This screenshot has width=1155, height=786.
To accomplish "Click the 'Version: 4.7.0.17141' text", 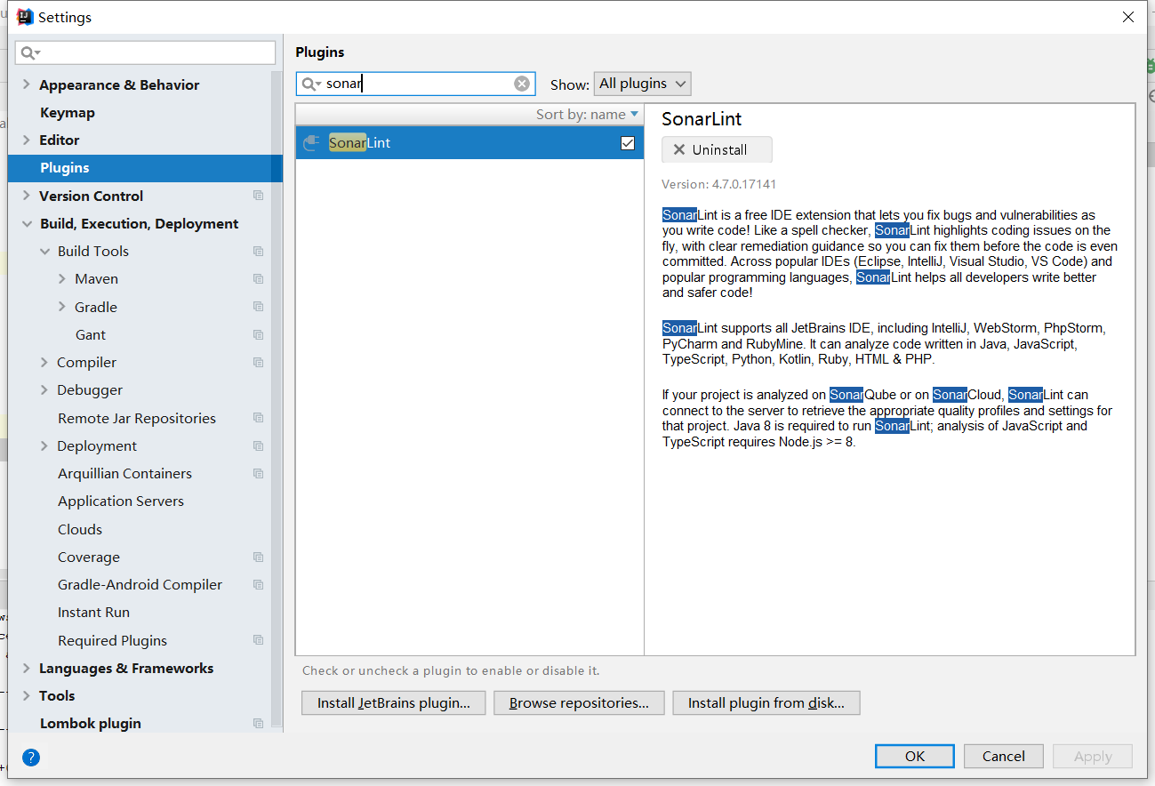I will coord(719,184).
